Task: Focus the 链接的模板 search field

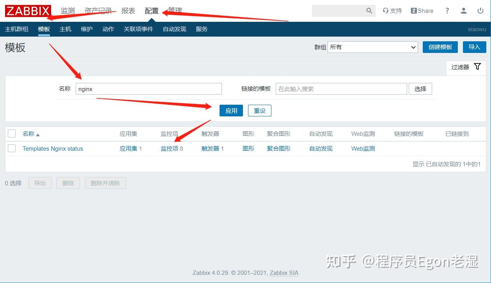Action: [x=341, y=89]
